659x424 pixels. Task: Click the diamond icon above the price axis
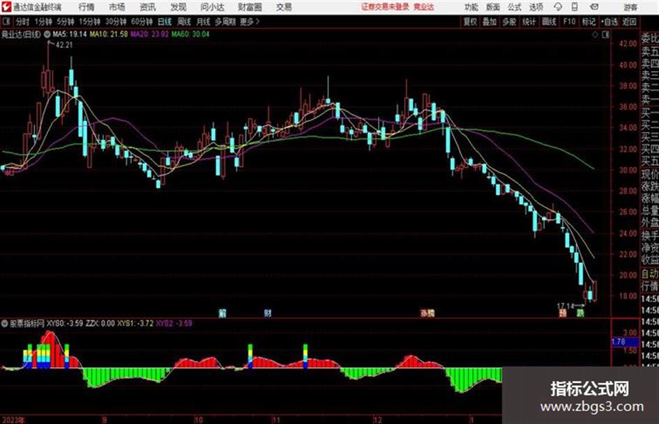[595, 35]
